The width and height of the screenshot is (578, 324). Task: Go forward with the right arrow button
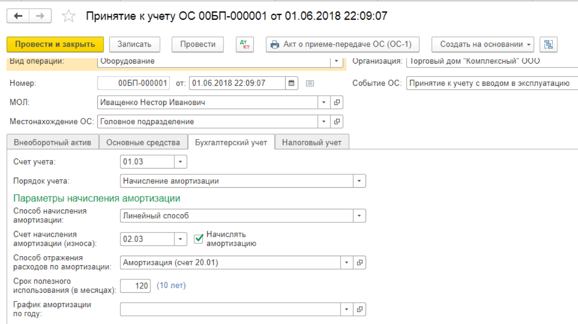[x=40, y=16]
